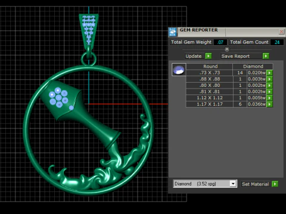Viewport: 286px width, 214px height.
Task: Click the green arrow beside Save Report
Action: pyautogui.click(x=266, y=56)
